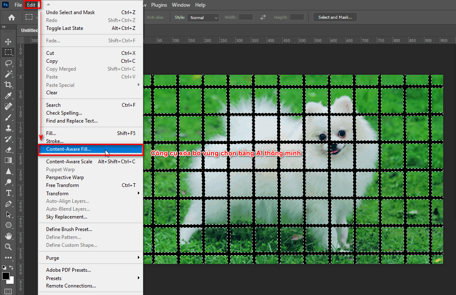Pick the Eyedropper tool
Screen dimensions: 456x295
coord(9,96)
